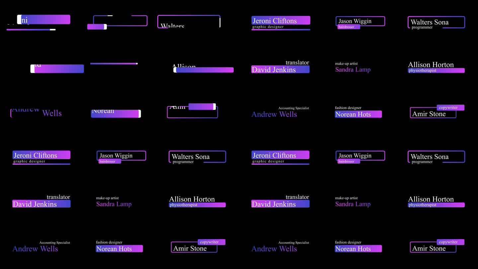
Task: Select the partially revealed 'Allison' gradient title
Action: coord(203,68)
